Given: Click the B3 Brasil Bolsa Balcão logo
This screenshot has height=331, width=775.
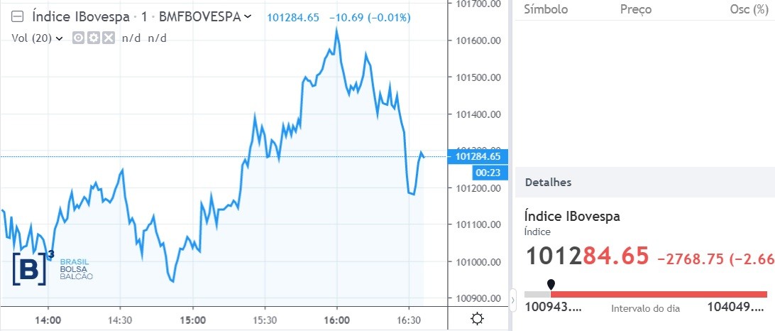Looking at the screenshot, I should 52,267.
